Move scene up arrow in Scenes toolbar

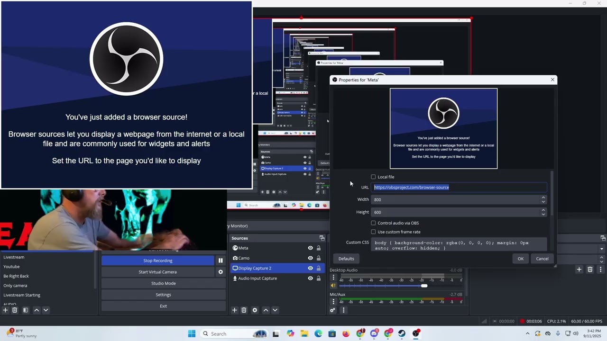[37, 310]
